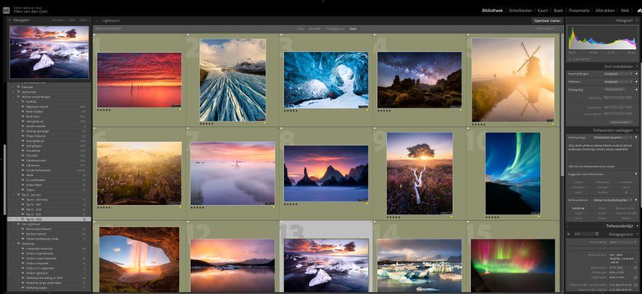
Task: Click the Alles herstellen button
Action: pyautogui.click(x=619, y=122)
